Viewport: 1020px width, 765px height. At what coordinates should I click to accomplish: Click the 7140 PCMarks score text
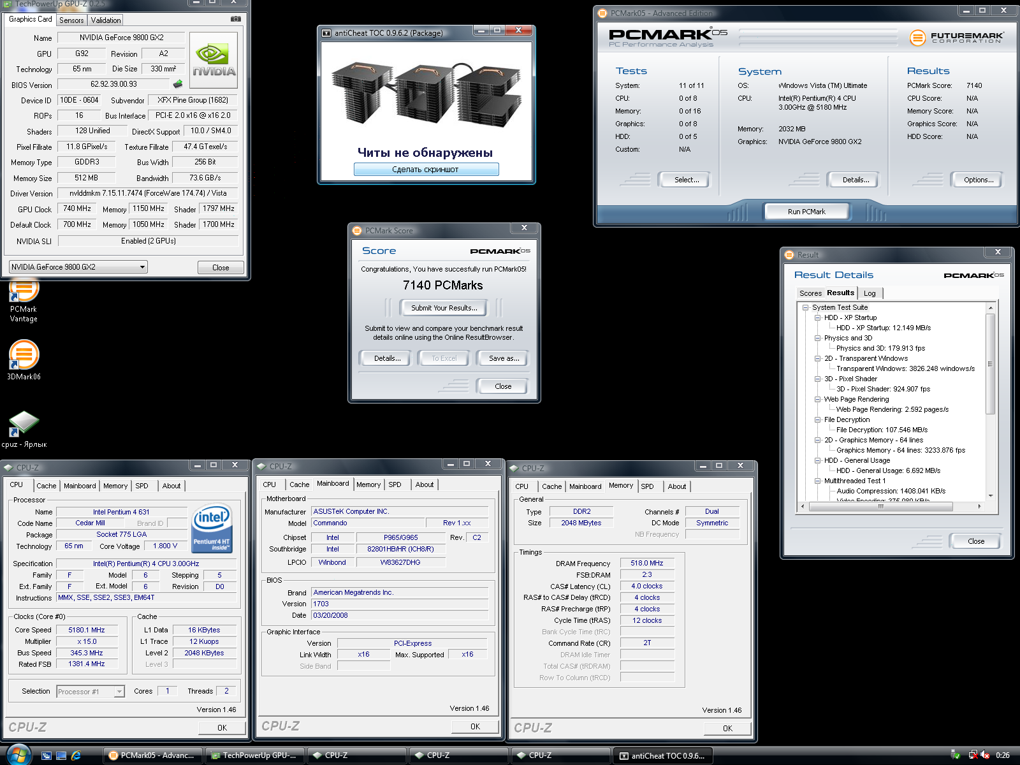tap(442, 285)
